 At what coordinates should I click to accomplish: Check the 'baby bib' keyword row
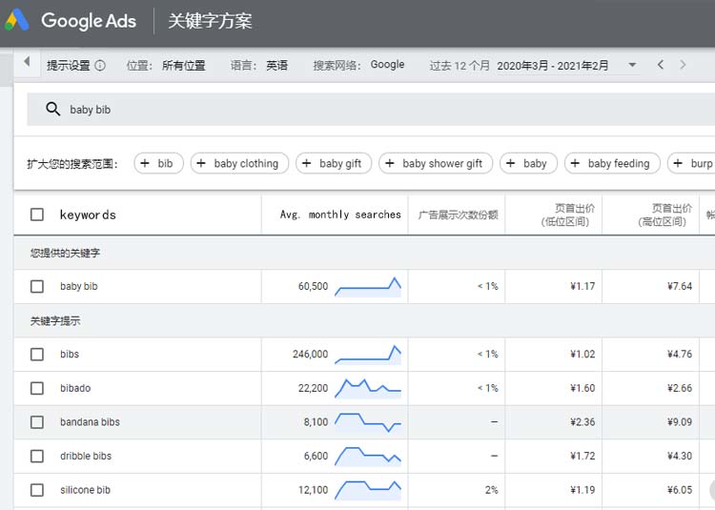tap(37, 287)
